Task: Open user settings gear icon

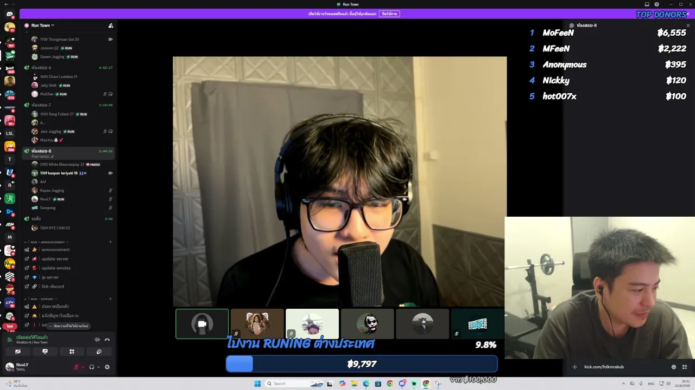Action: point(107,367)
